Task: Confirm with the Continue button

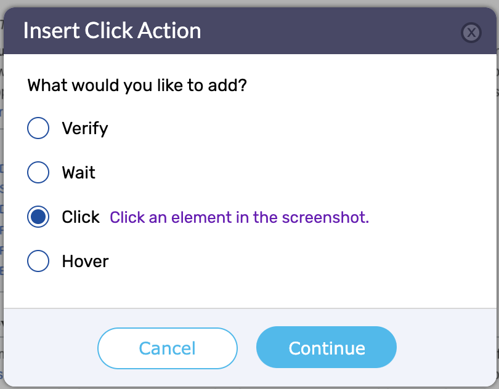Action: [x=327, y=347]
